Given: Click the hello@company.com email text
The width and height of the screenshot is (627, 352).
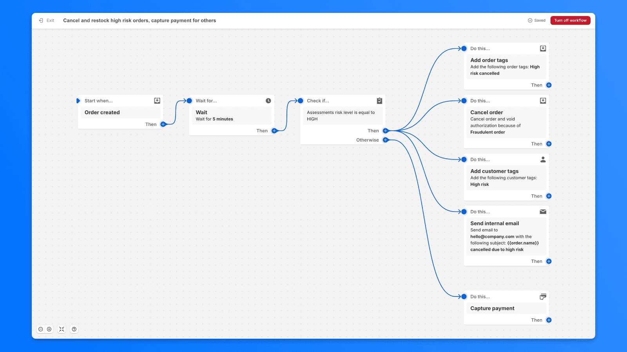Looking at the screenshot, I should (492, 237).
